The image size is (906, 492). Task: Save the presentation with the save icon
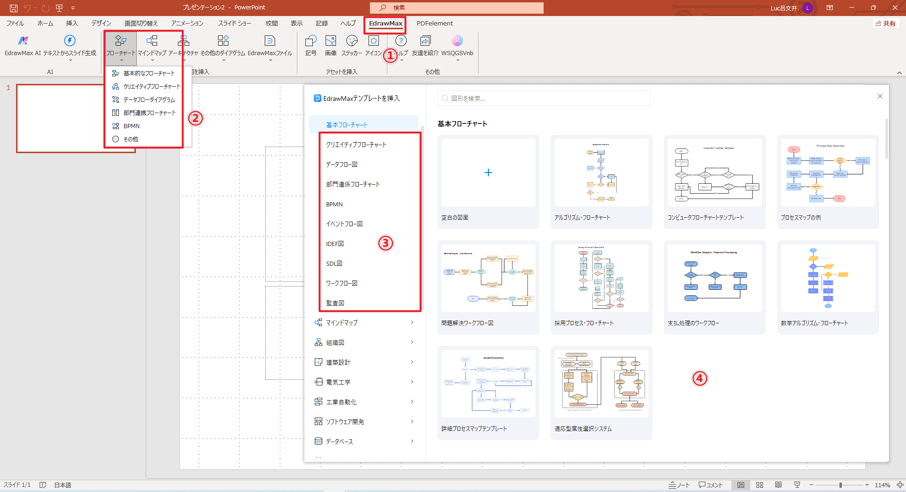click(x=14, y=8)
